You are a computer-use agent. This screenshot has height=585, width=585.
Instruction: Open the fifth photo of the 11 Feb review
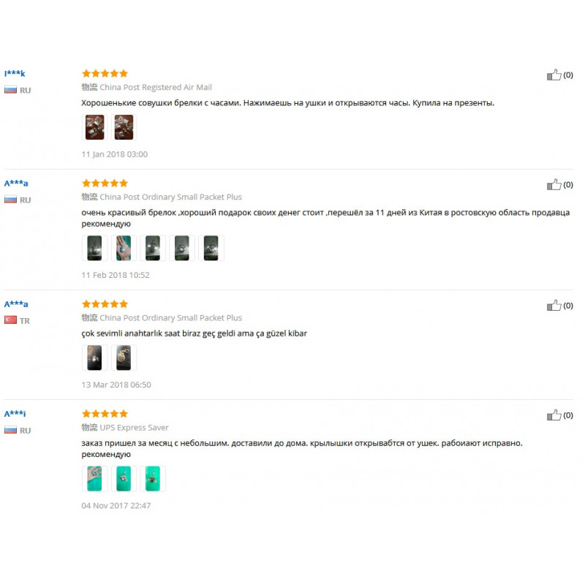pyautogui.click(x=211, y=248)
